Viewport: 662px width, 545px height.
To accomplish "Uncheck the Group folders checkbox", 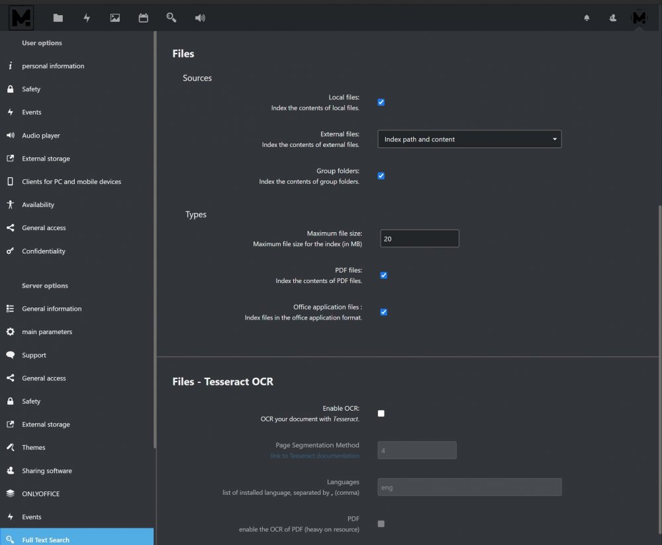I will 381,175.
